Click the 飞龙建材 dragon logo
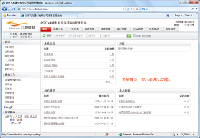Viewport: 200px width, 138px height. pyautogui.click(x=20, y=25)
